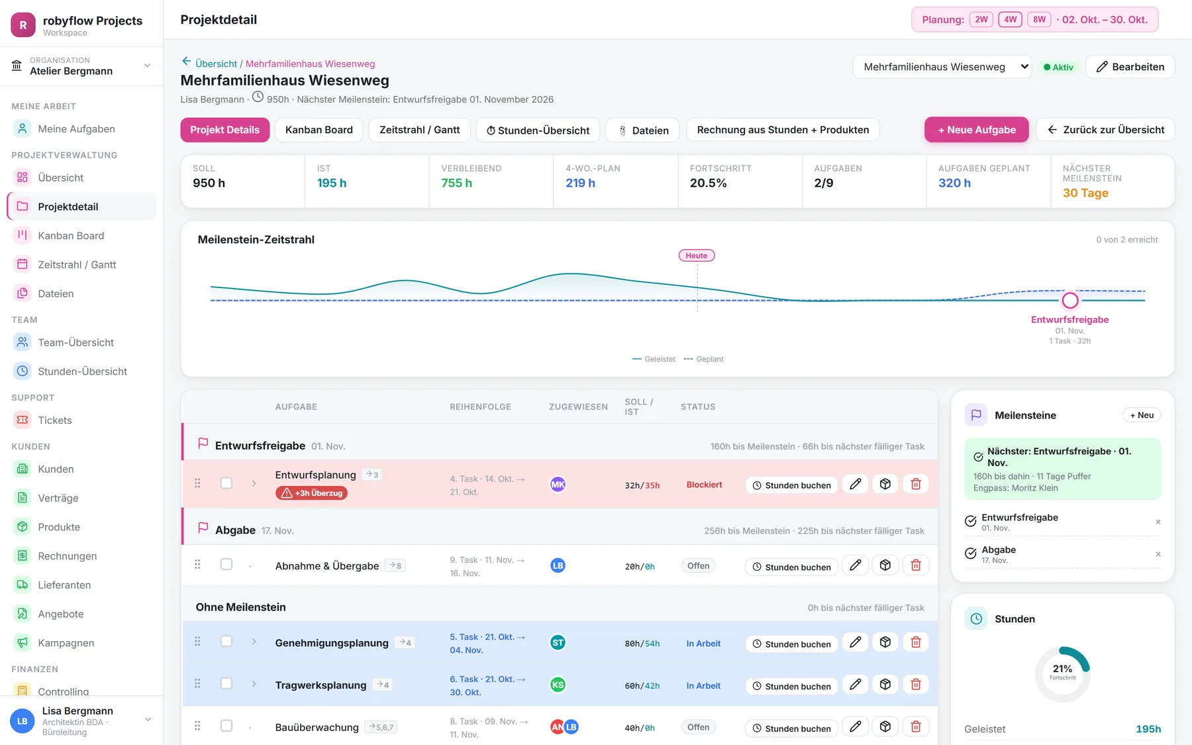Click the 21% progress ring
The height and width of the screenshot is (745, 1192).
click(1062, 674)
